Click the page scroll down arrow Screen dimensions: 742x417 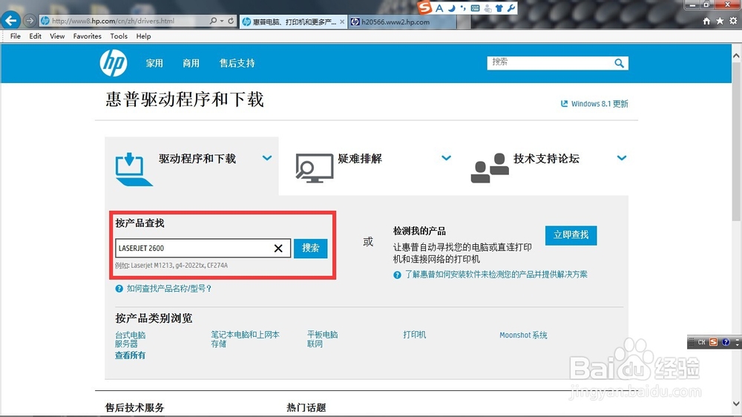point(736,404)
